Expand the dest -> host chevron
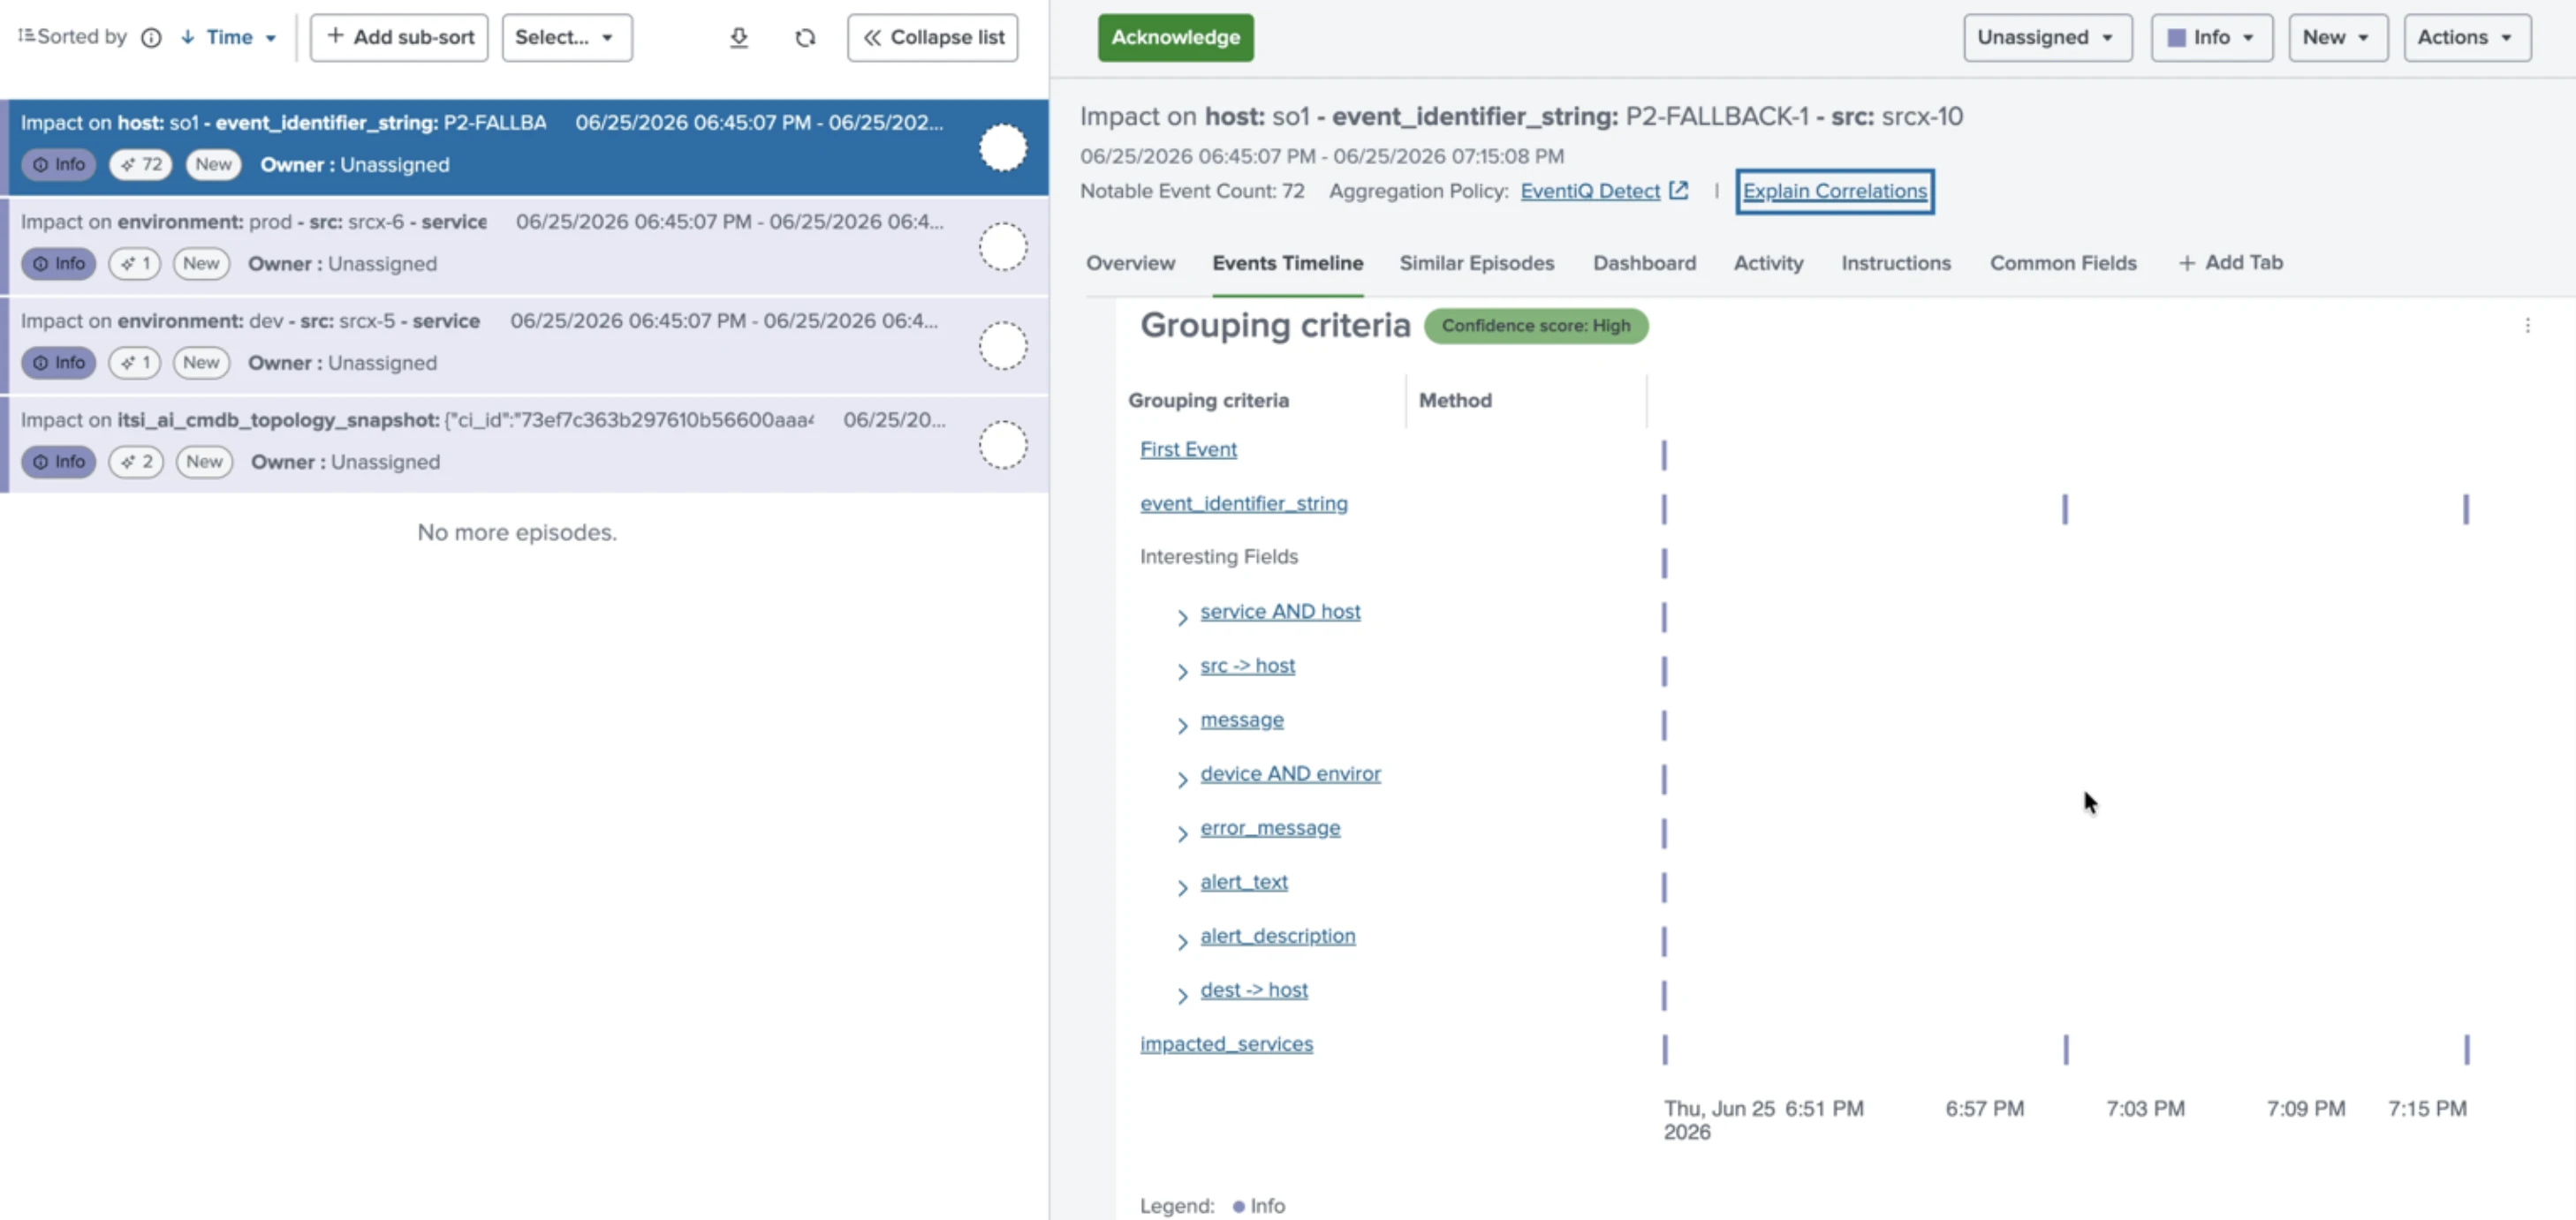 pos(1182,995)
